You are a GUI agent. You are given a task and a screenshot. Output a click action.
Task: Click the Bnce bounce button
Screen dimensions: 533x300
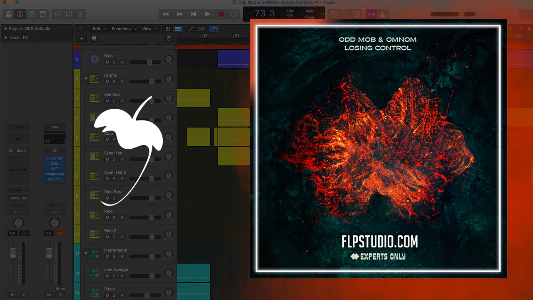60,288
